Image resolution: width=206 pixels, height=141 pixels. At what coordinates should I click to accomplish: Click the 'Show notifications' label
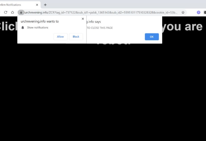[x=38, y=28]
